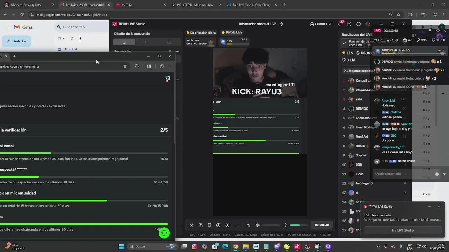Expand the Gmail select dropdown arrow
The height and width of the screenshot is (252, 449).
point(63,39)
